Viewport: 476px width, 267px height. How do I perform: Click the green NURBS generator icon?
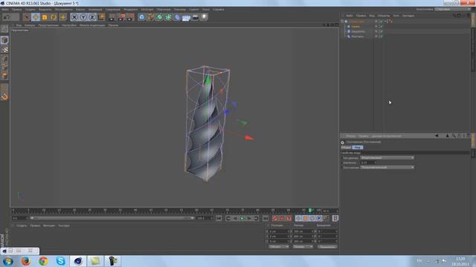coord(160,17)
